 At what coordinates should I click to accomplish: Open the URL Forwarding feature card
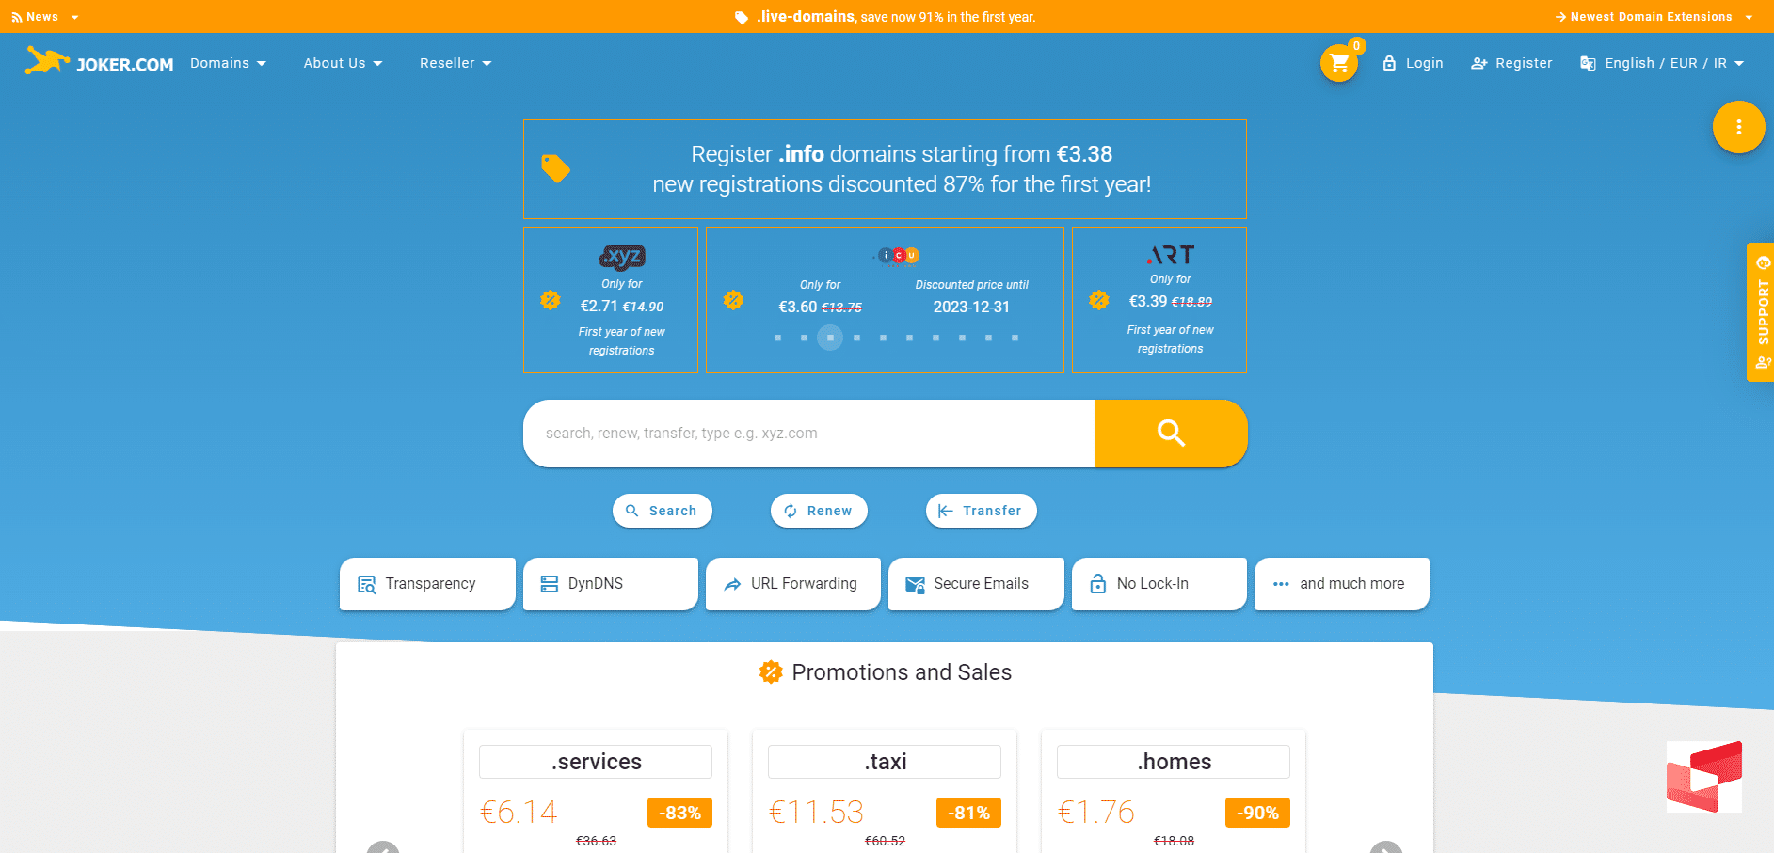[x=793, y=584]
